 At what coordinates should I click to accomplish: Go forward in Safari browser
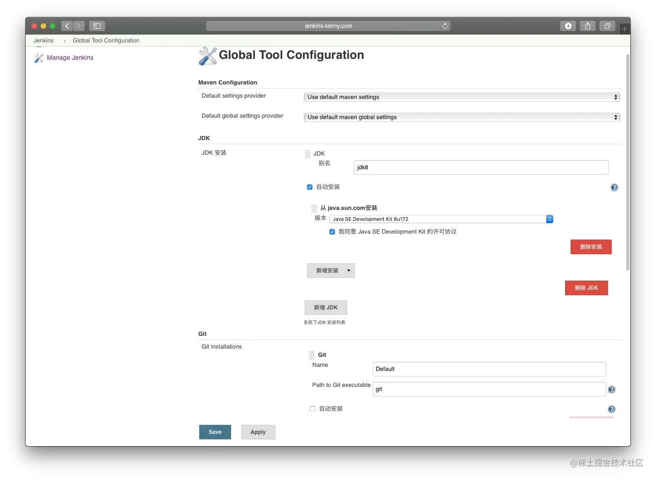pyautogui.click(x=79, y=26)
